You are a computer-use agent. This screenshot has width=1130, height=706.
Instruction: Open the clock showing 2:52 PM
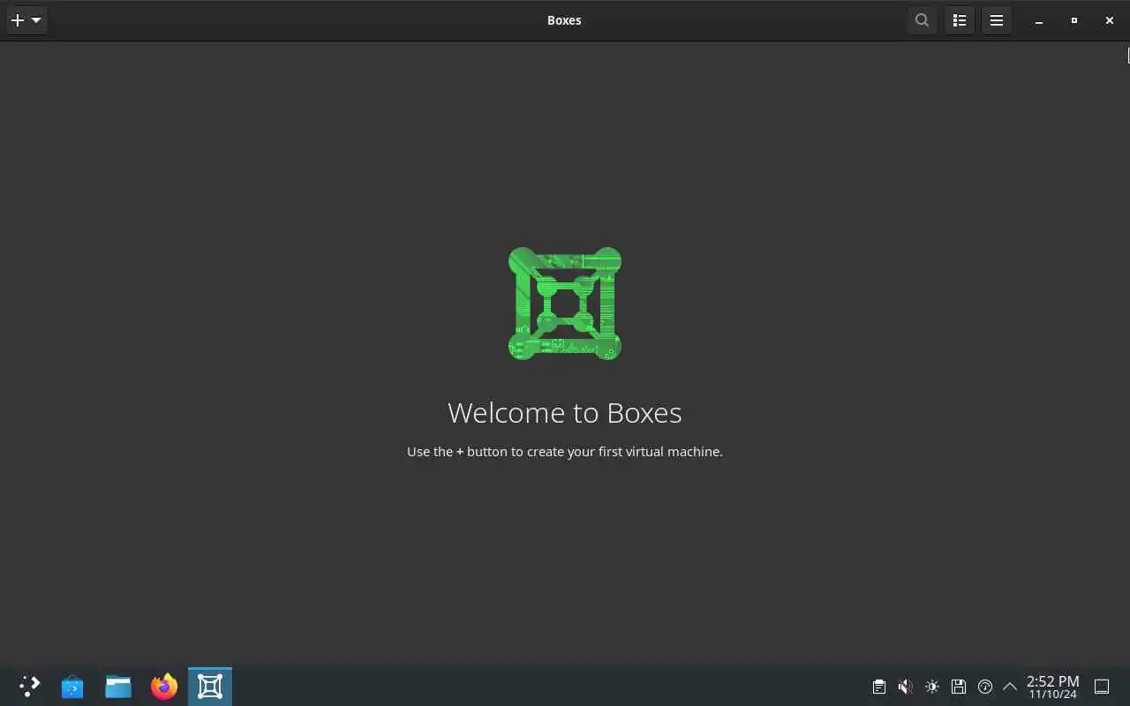[1052, 687]
